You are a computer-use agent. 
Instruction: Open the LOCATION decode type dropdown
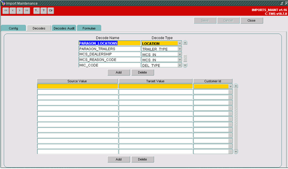pyautogui.click(x=180, y=43)
